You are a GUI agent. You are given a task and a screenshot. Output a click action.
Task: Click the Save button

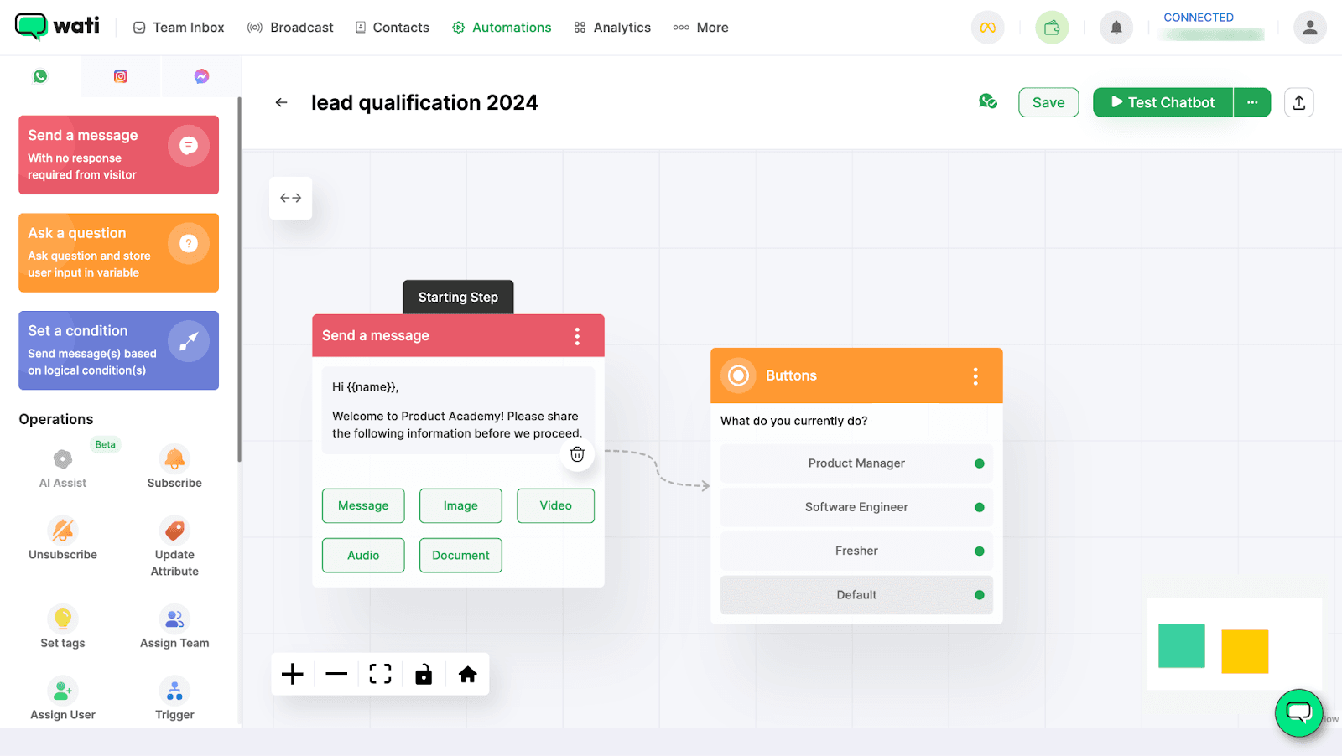coord(1048,102)
